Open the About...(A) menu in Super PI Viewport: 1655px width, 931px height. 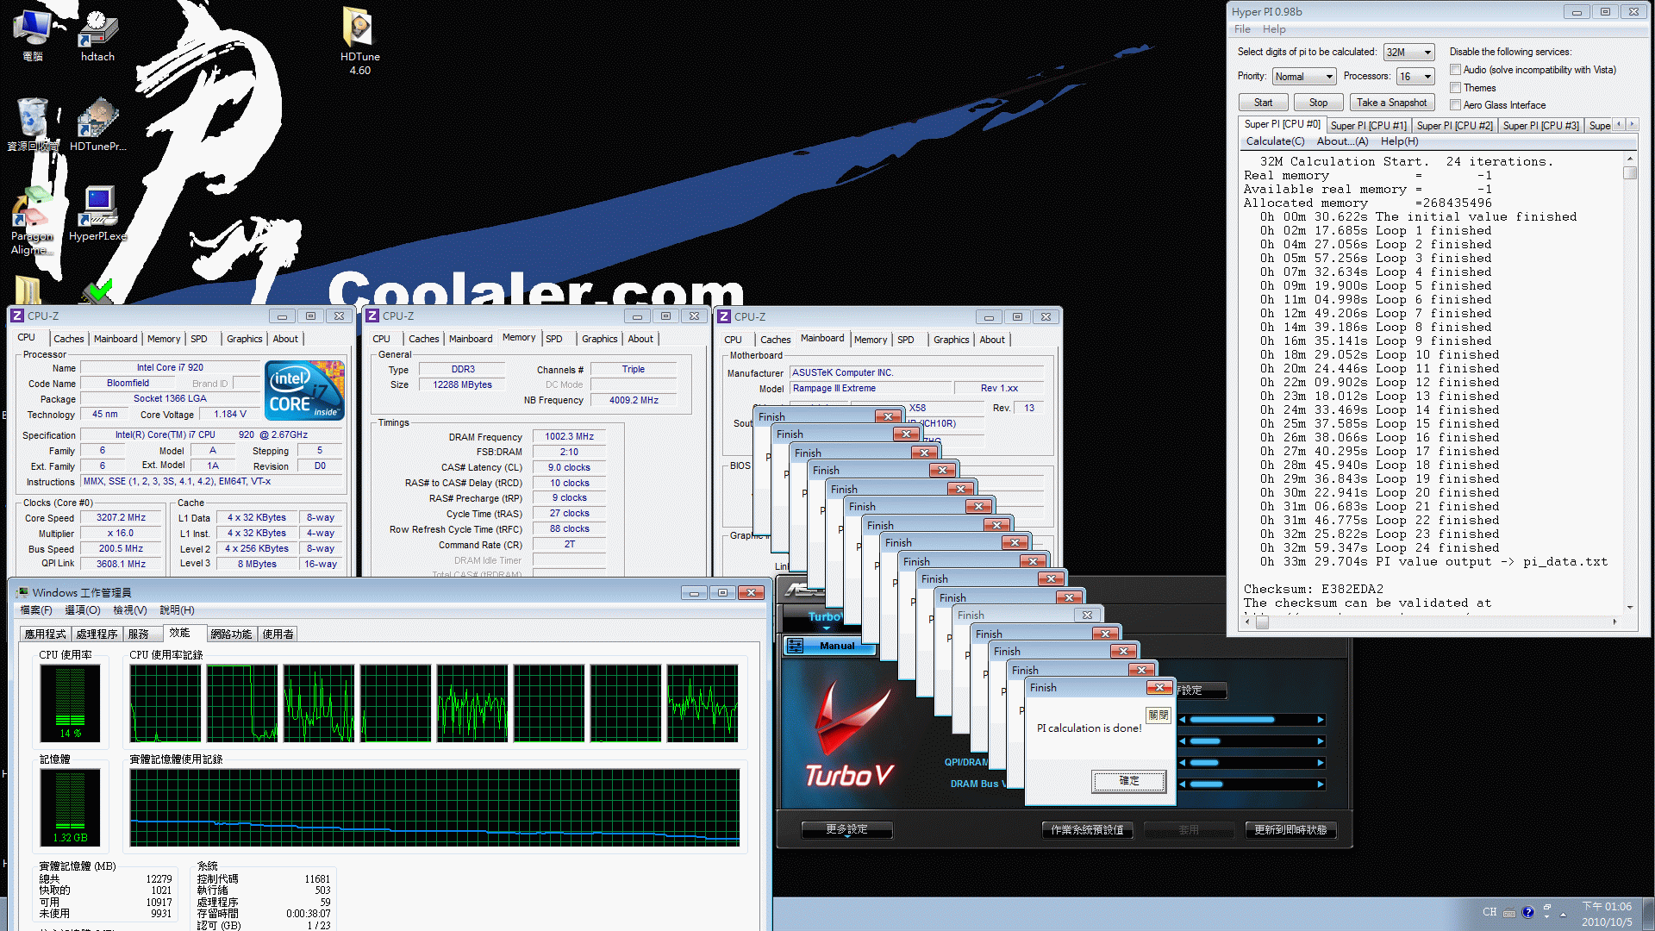[1342, 141]
